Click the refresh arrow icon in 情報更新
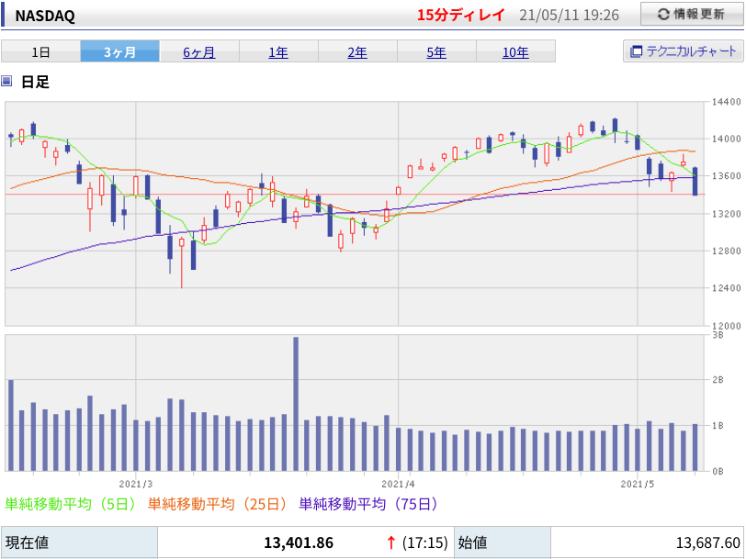Viewport: 746px width, 559px height. pos(663,15)
